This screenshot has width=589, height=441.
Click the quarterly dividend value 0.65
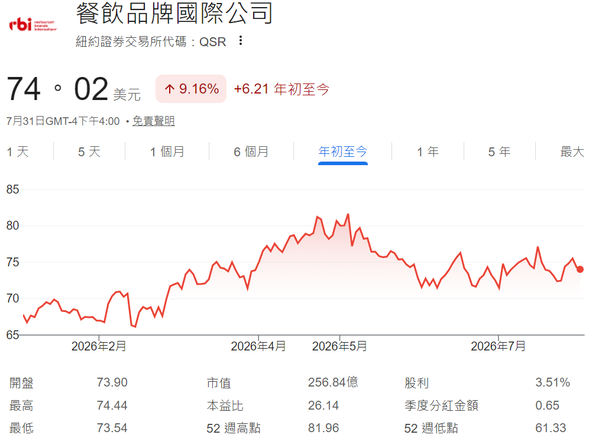[x=547, y=405]
